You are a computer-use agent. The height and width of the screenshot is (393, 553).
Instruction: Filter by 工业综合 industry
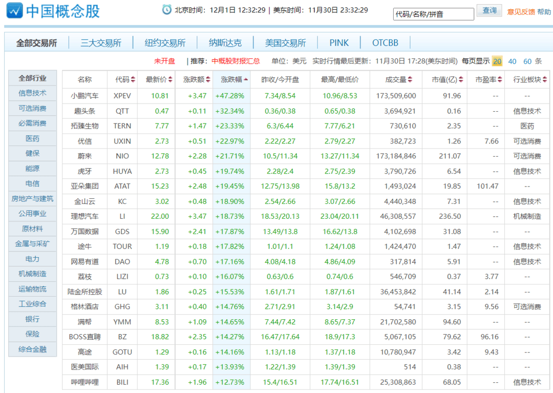[32, 304]
